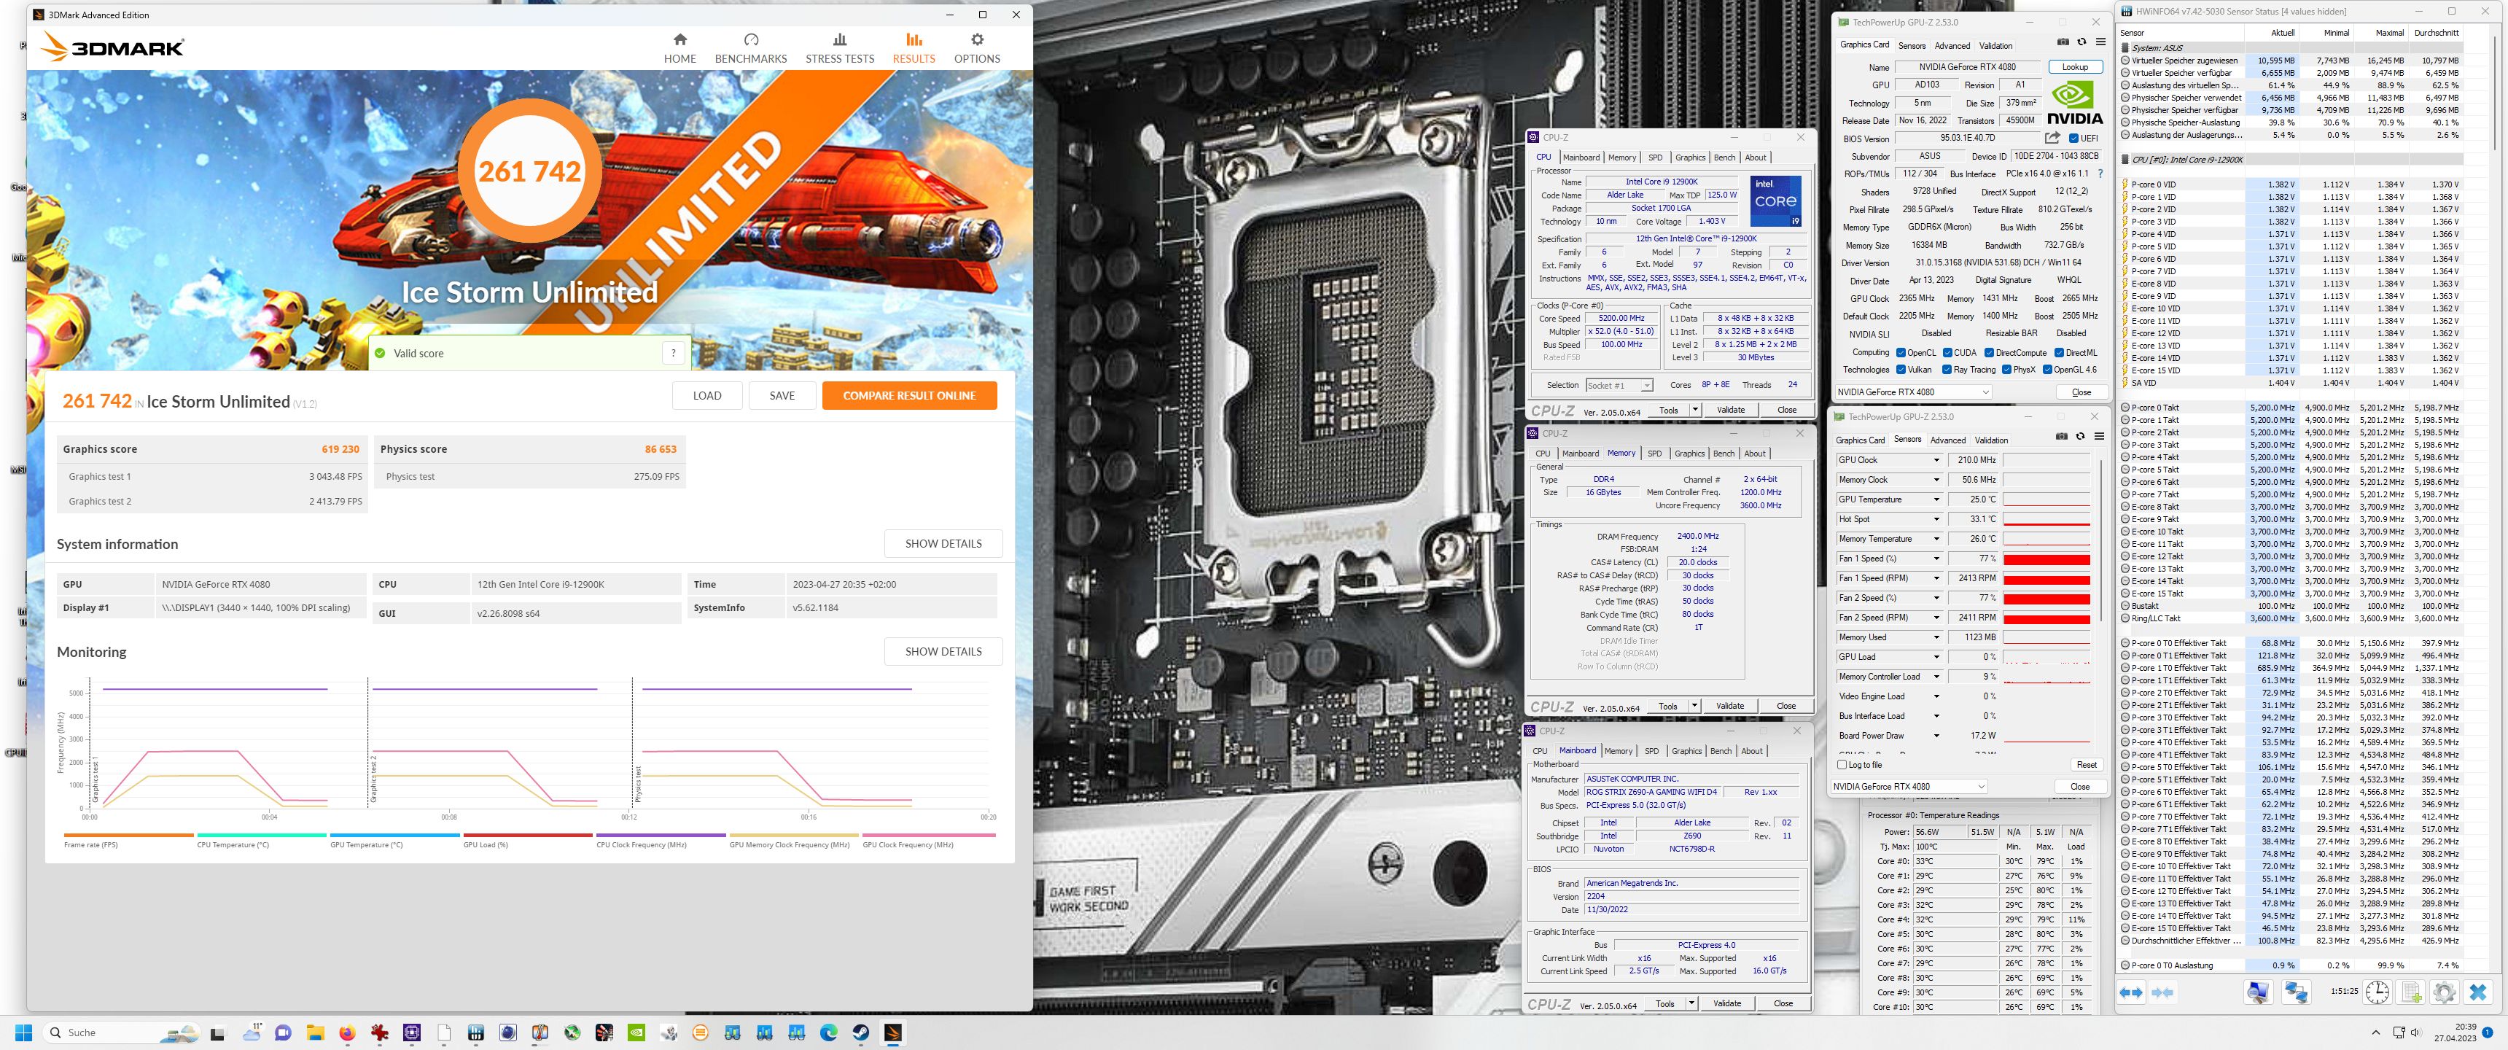The width and height of the screenshot is (2508, 1050).
Task: Open Advanced tab in GPU-Z Graphics Card window
Action: (x=1952, y=46)
